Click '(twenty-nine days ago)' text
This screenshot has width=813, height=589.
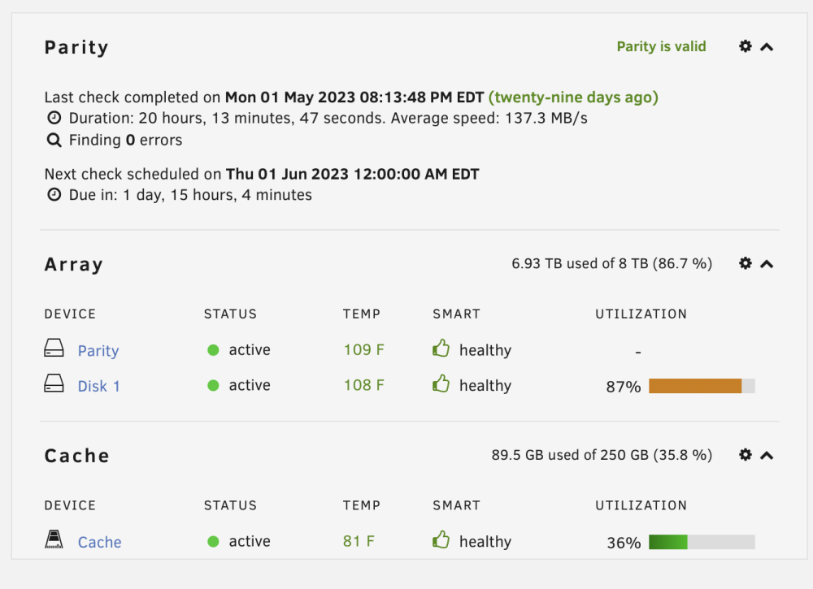(573, 97)
